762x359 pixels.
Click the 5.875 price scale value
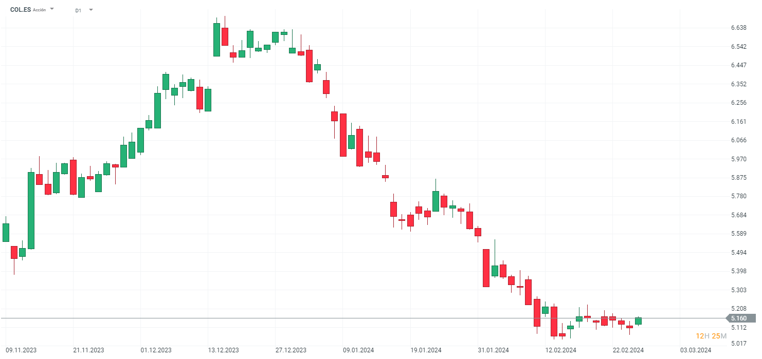[738, 178]
